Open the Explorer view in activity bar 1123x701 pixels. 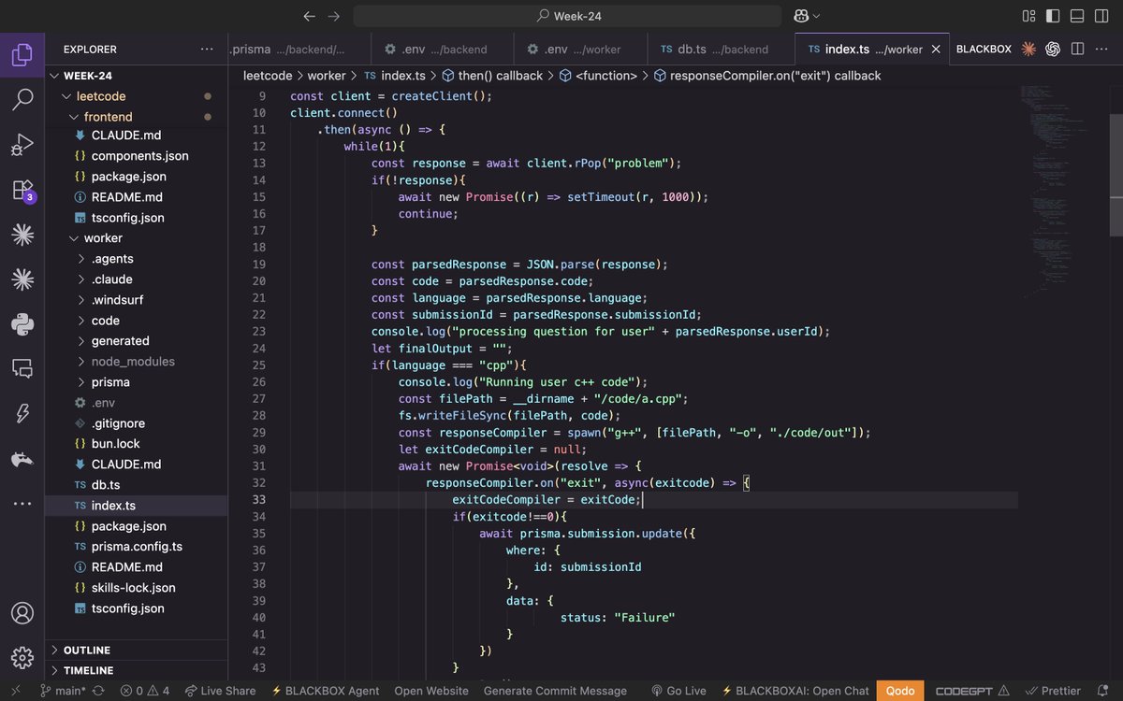(22, 55)
